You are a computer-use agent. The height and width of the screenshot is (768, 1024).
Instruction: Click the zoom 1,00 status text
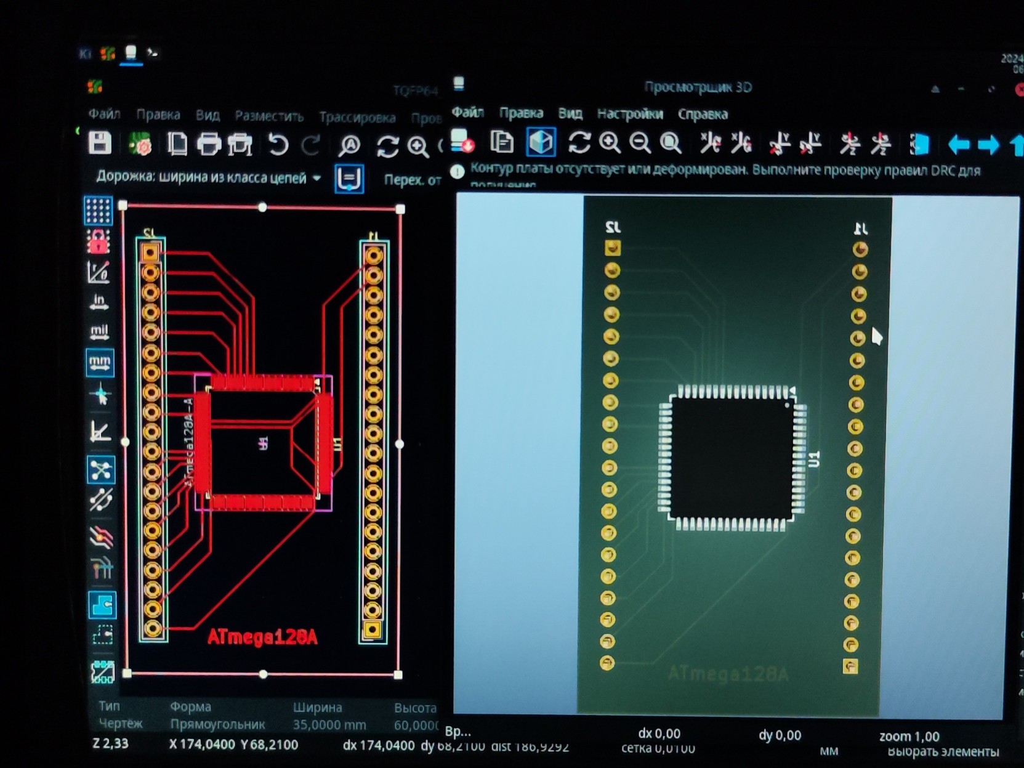click(909, 736)
